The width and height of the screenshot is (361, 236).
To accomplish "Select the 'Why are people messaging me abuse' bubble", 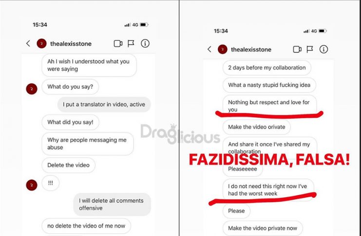I will coord(88,144).
